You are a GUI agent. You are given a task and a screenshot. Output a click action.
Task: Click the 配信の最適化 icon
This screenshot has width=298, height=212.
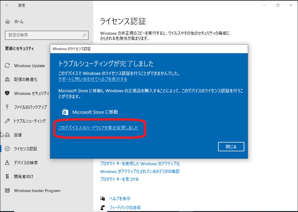click(7, 79)
